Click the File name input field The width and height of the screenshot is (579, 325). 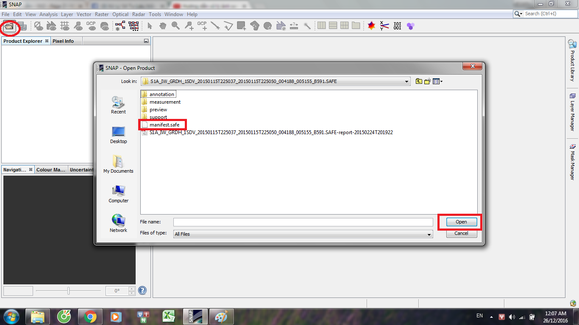[x=303, y=222]
